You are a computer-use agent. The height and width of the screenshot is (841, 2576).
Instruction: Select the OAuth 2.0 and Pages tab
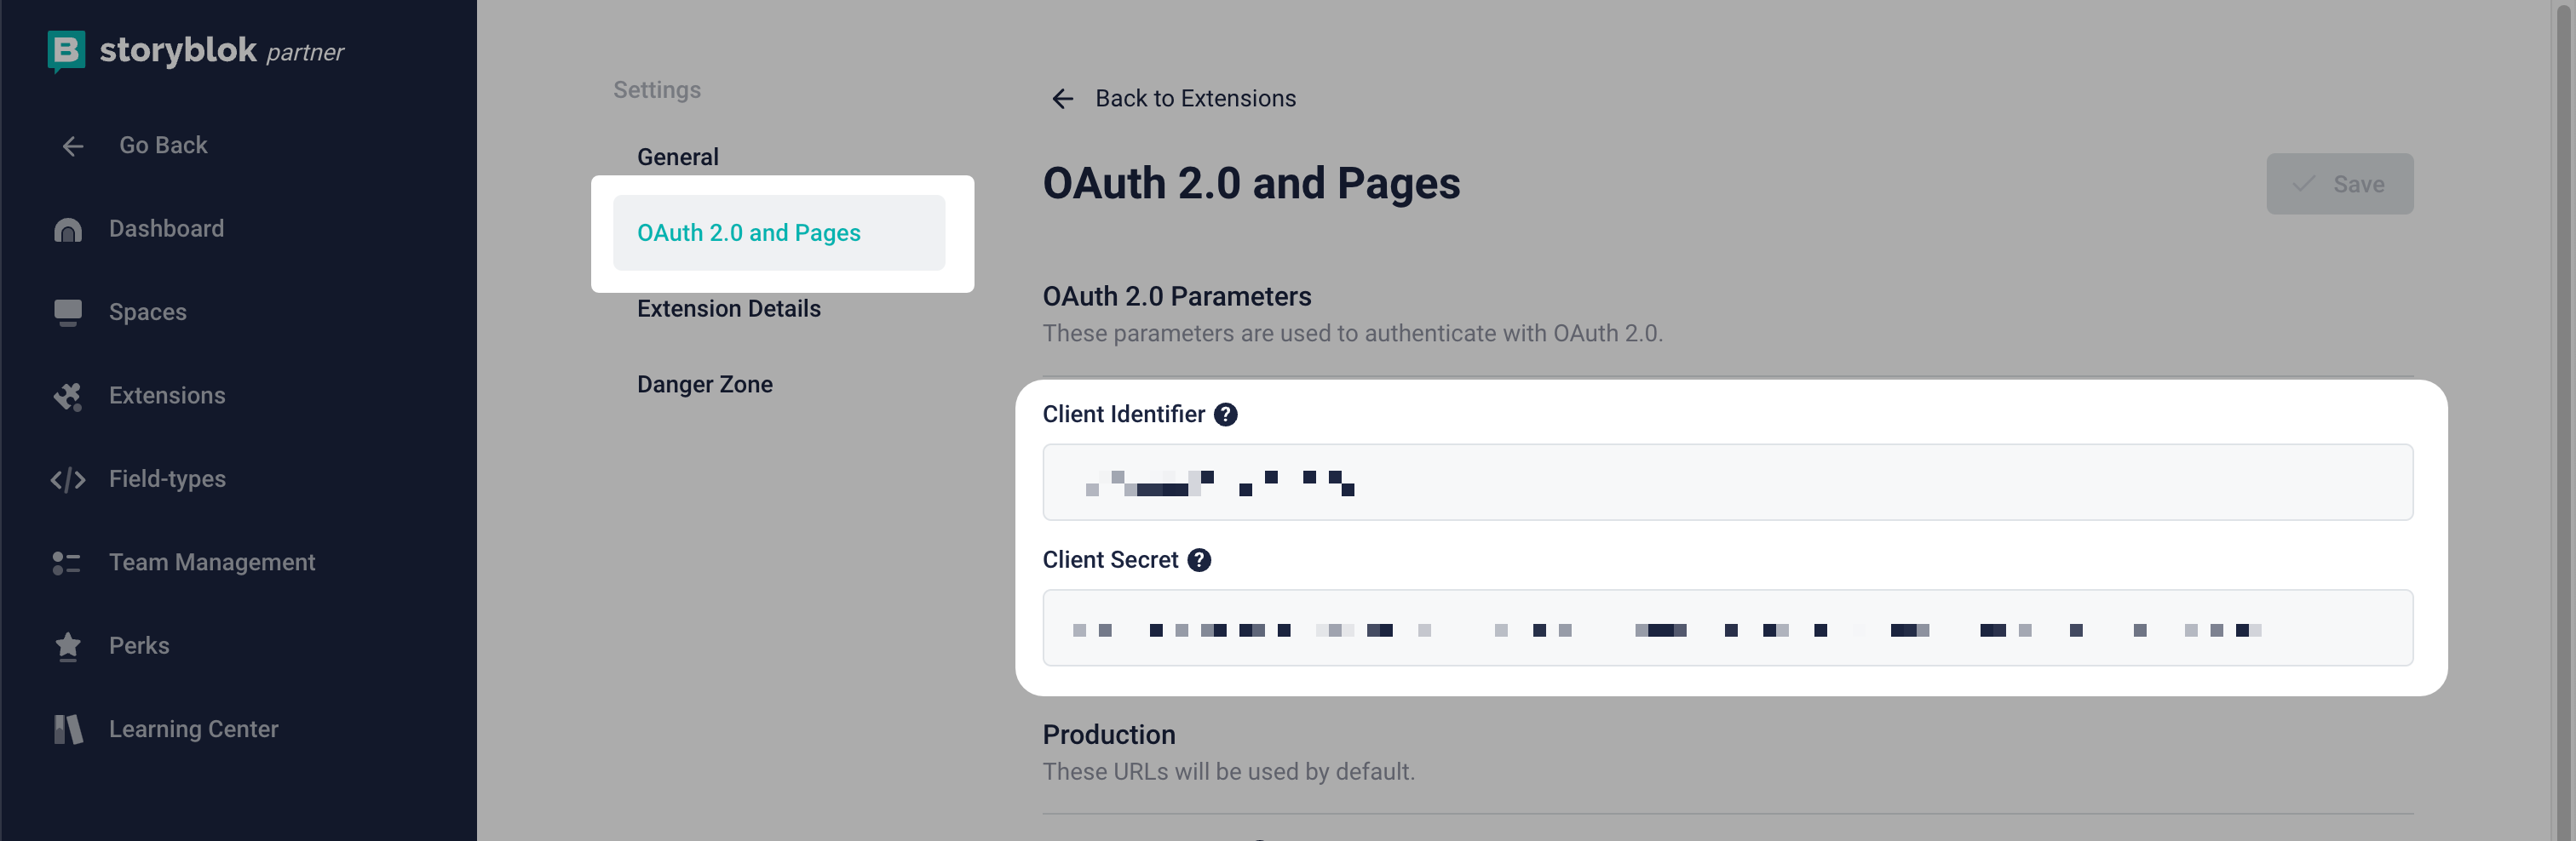tap(748, 232)
